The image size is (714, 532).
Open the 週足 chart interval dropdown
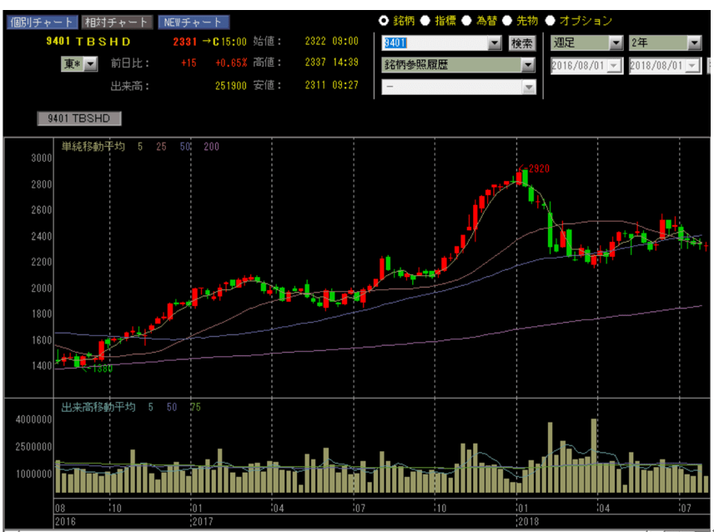point(616,43)
